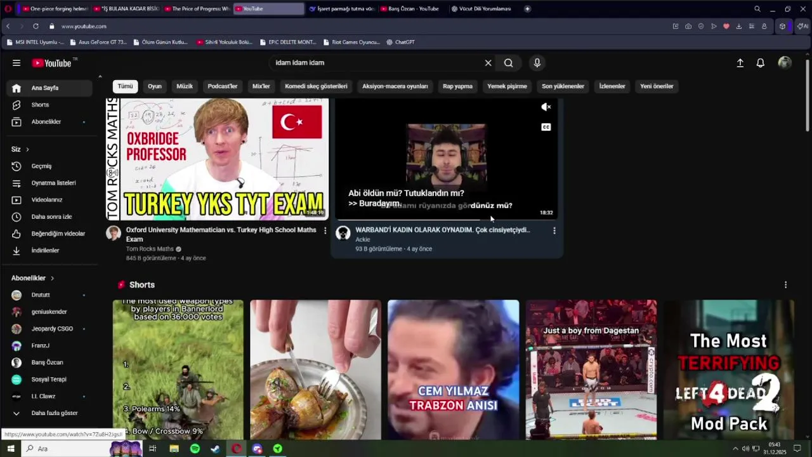
Task: Select the Müzik filter chip
Action: tap(185, 86)
